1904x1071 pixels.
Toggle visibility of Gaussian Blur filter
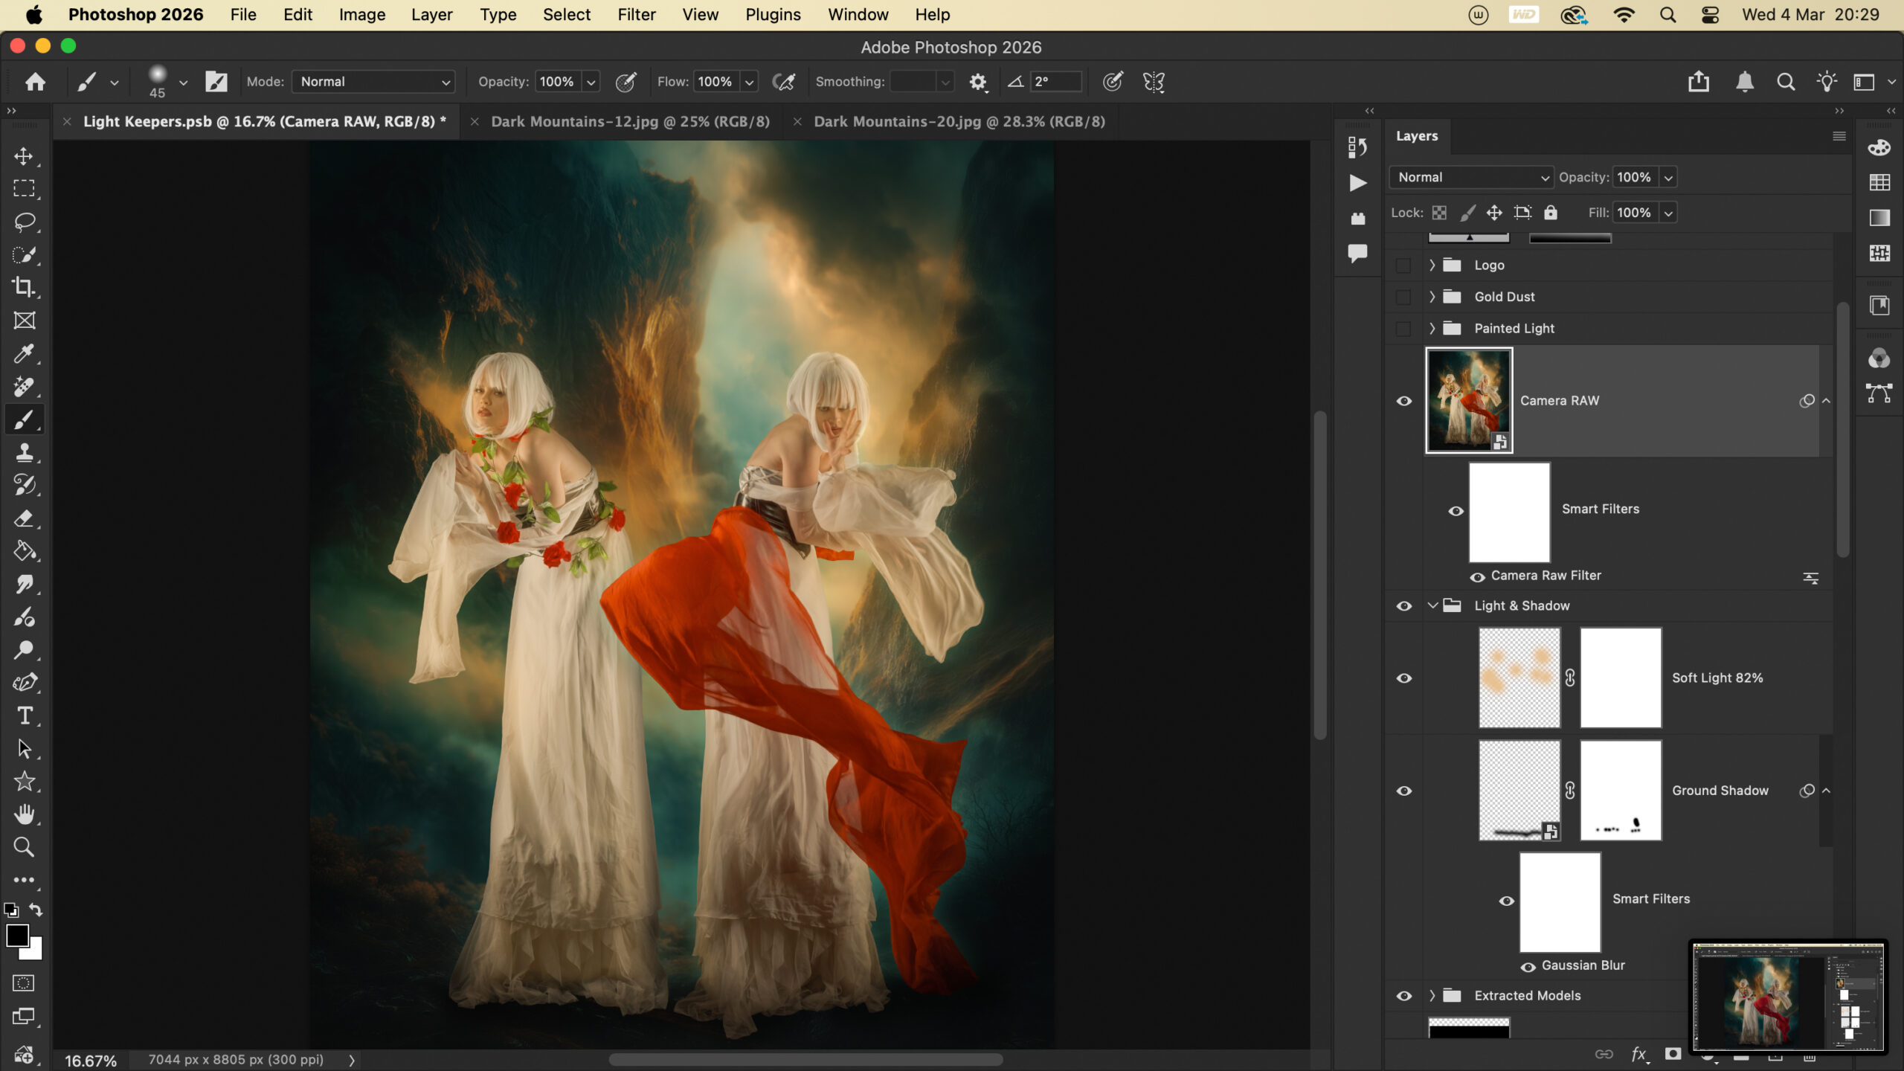pos(1528,967)
